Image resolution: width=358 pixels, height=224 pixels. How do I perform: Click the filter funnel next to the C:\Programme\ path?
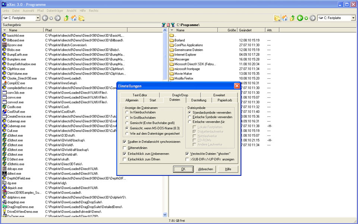click(x=173, y=25)
